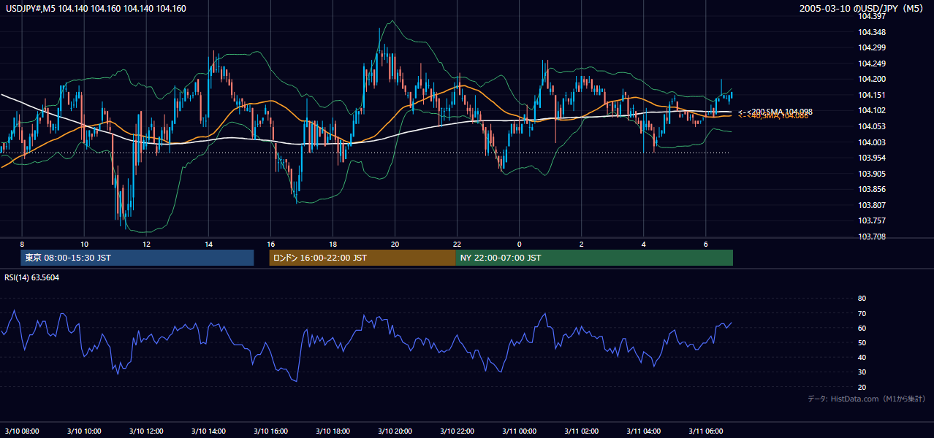934x438 pixels.
Task: Click price axis value 103.708
Action: (872, 237)
